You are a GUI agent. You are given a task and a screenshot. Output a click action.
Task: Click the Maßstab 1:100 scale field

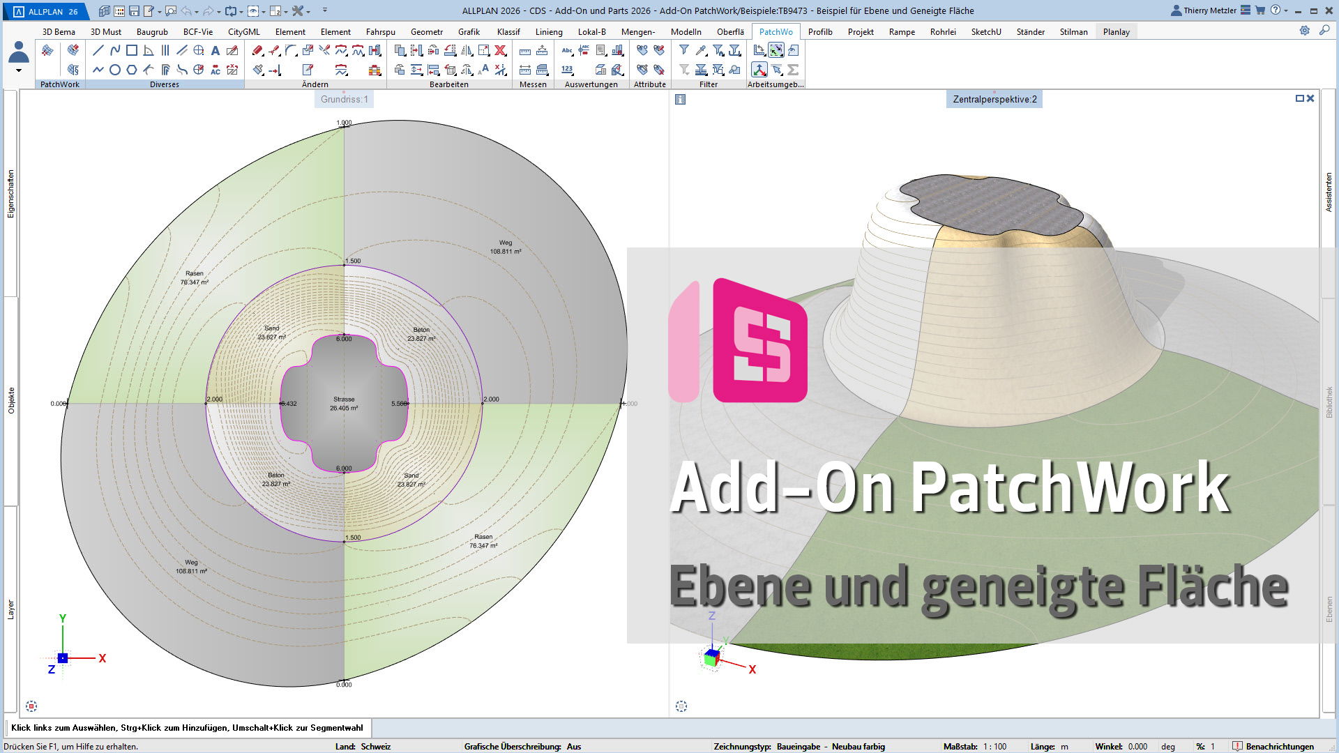tap(995, 746)
